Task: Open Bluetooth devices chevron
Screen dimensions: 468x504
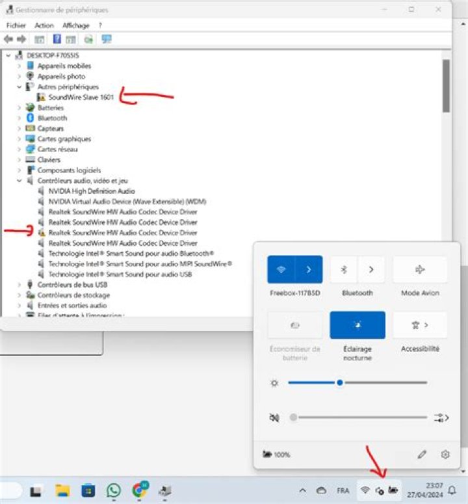Action: click(x=371, y=269)
